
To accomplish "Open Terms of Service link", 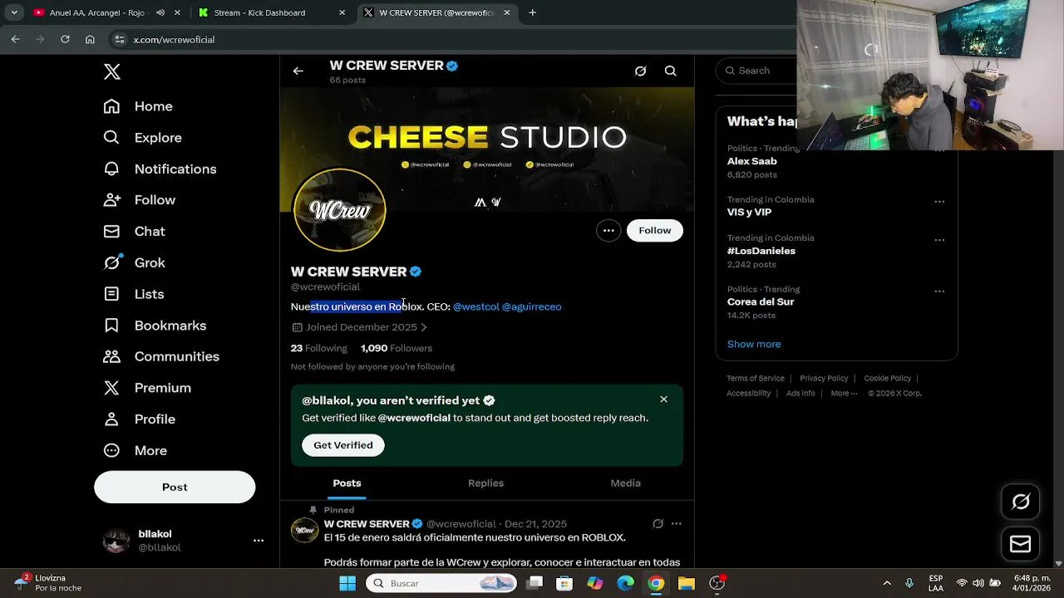I will point(756,379).
